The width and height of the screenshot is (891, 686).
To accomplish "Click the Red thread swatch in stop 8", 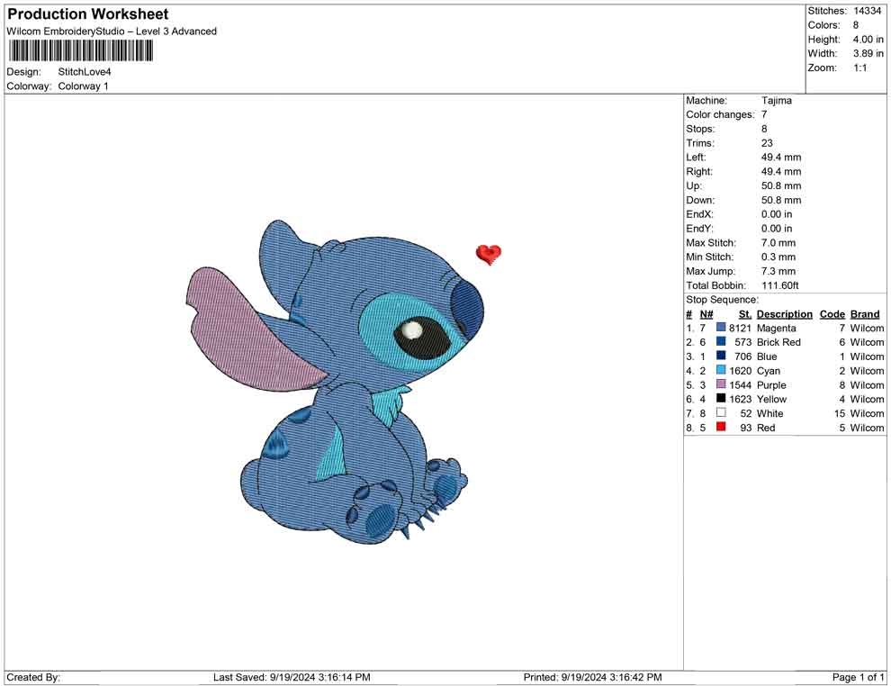I will [x=721, y=428].
